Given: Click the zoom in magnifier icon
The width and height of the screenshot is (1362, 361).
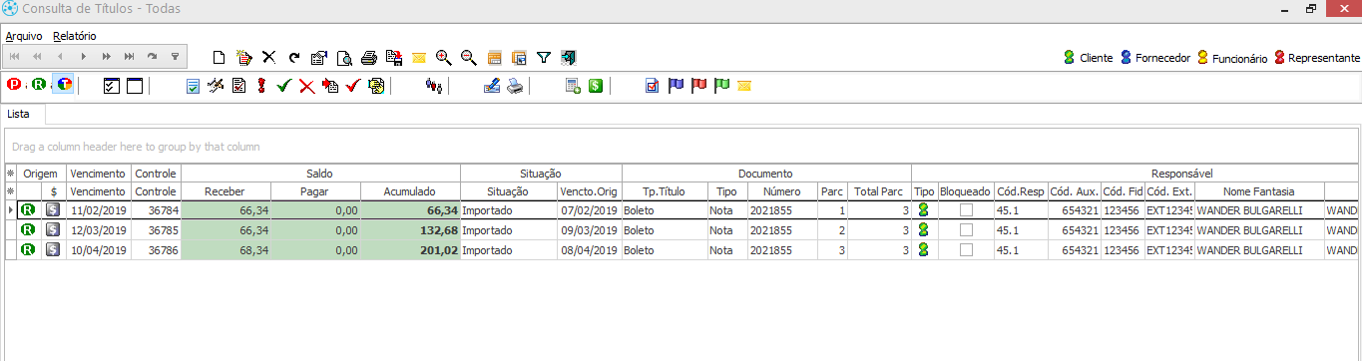Looking at the screenshot, I should tap(444, 57).
